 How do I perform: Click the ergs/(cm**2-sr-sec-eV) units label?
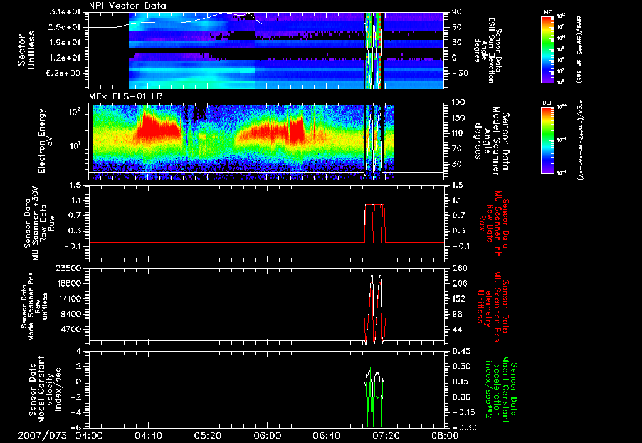click(579, 140)
